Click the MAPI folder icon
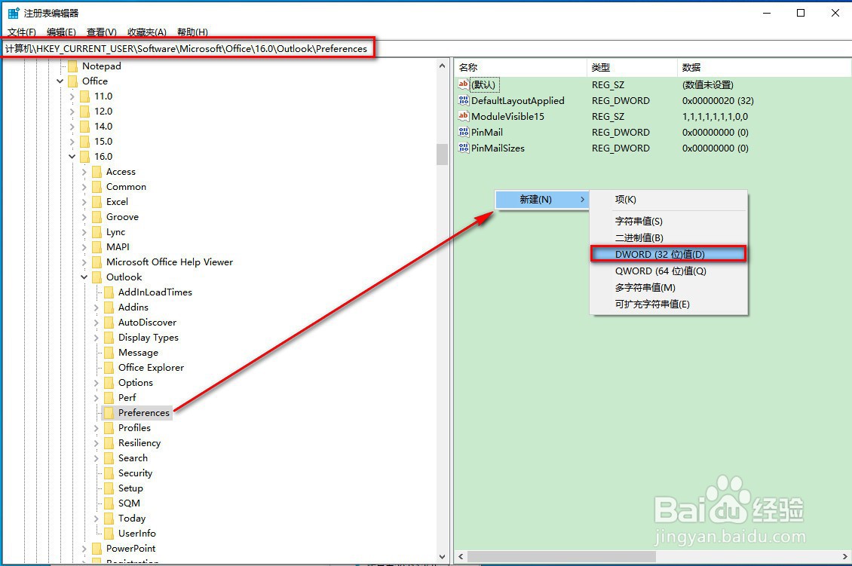The width and height of the screenshot is (852, 566). pos(97,248)
